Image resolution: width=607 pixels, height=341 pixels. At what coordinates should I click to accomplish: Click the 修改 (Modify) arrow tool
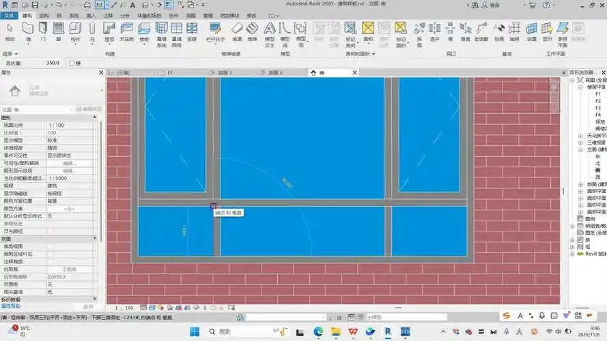tap(10, 31)
